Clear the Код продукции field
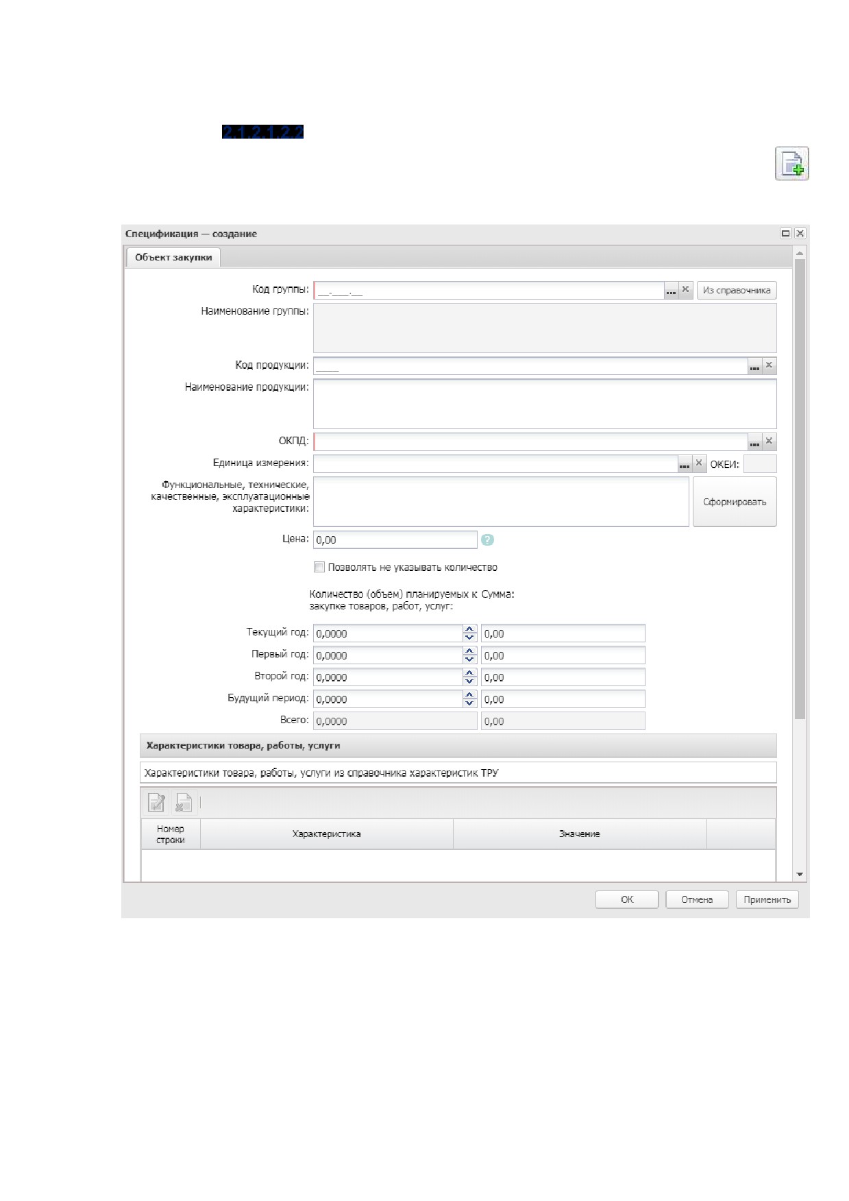This screenshot has width=849, height=1201. click(x=769, y=366)
